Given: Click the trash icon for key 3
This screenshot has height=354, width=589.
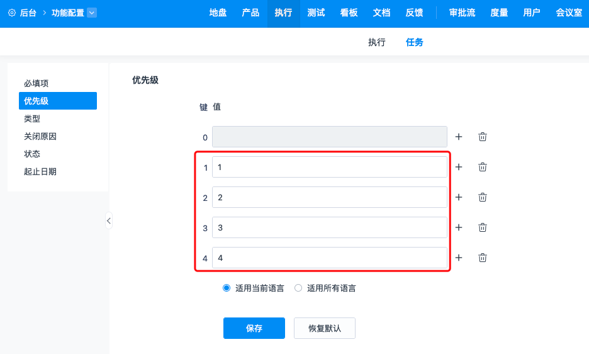Looking at the screenshot, I should coord(483,227).
